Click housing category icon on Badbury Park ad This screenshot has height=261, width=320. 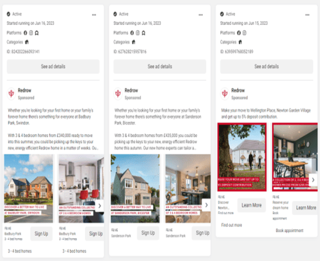pyautogui.click(x=27, y=42)
